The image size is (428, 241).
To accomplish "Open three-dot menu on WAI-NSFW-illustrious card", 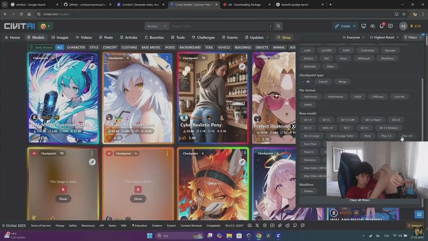I will point(92,58).
